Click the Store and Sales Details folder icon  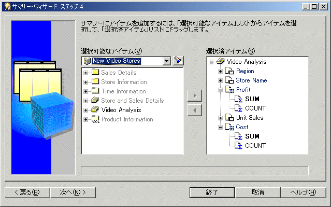pos(95,100)
